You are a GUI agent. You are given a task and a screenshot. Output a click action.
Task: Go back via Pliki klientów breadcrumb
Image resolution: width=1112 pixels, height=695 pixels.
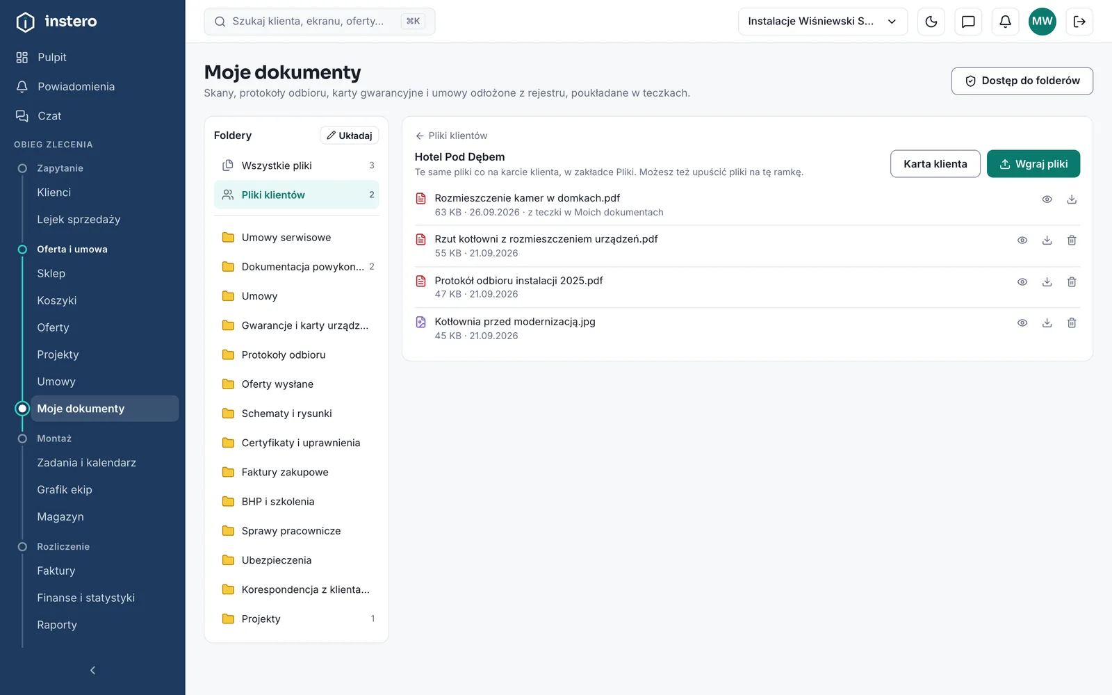[x=451, y=136]
